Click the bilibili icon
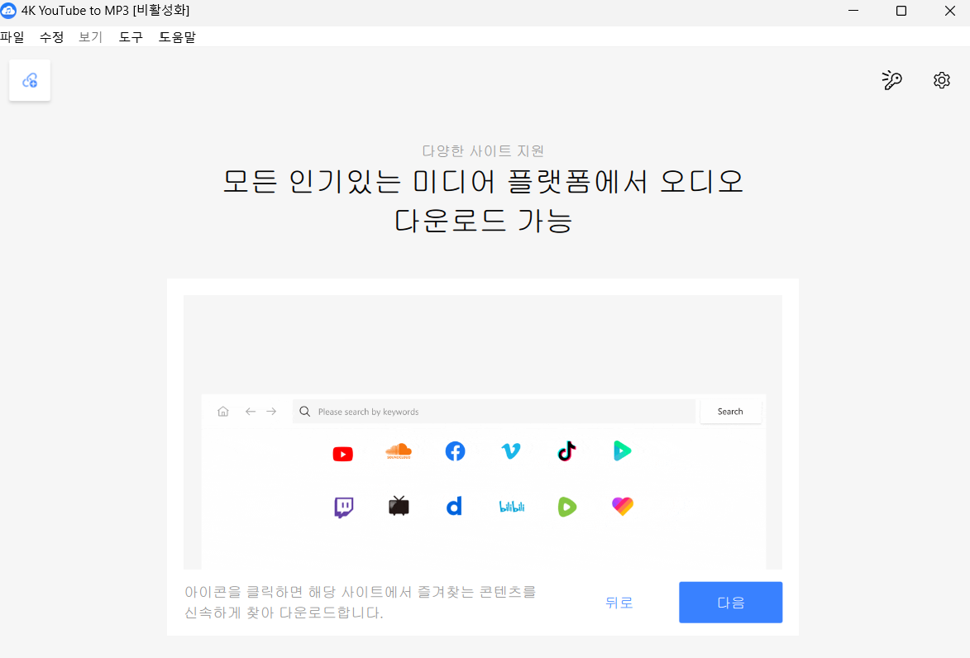Image resolution: width=970 pixels, height=658 pixels. click(512, 507)
